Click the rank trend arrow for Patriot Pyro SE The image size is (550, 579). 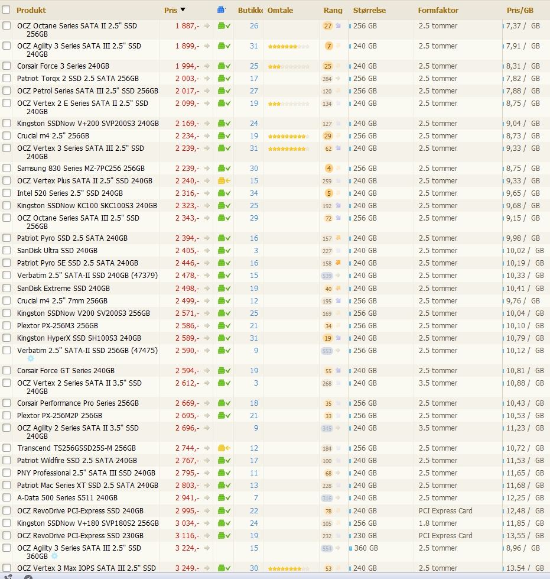coord(338,263)
